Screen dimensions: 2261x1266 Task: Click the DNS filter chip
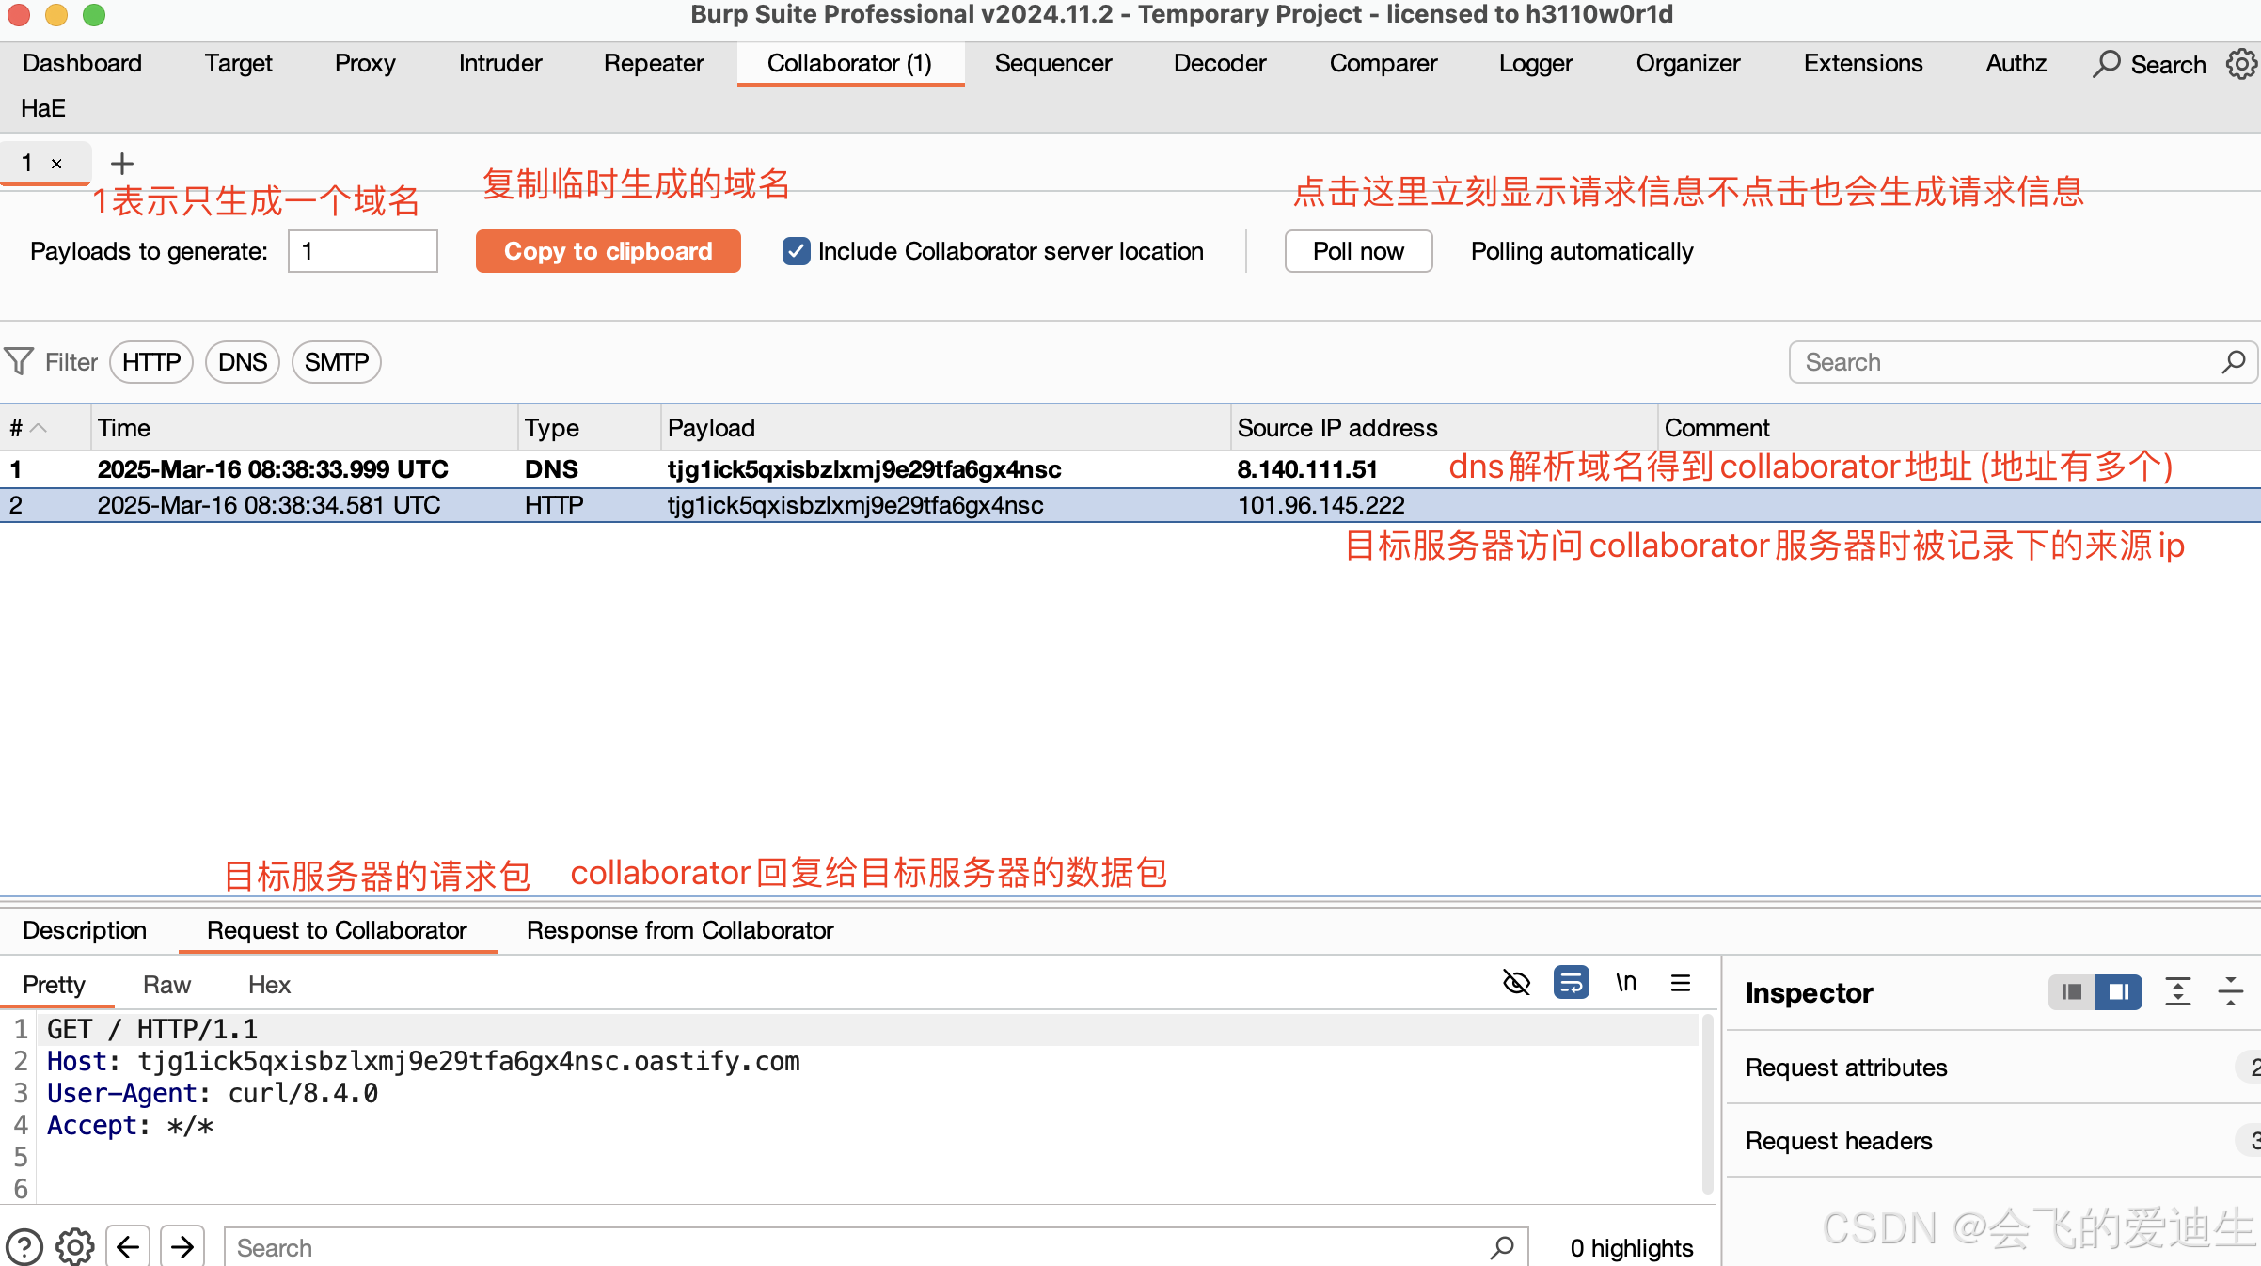click(x=243, y=362)
